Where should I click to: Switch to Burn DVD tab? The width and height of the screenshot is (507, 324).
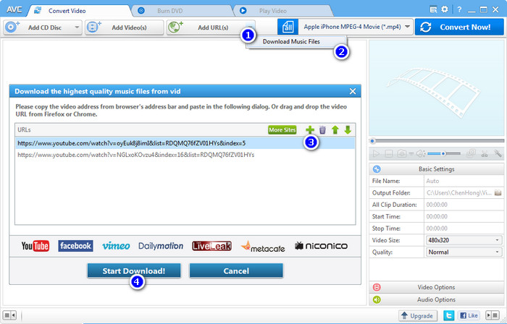point(169,11)
